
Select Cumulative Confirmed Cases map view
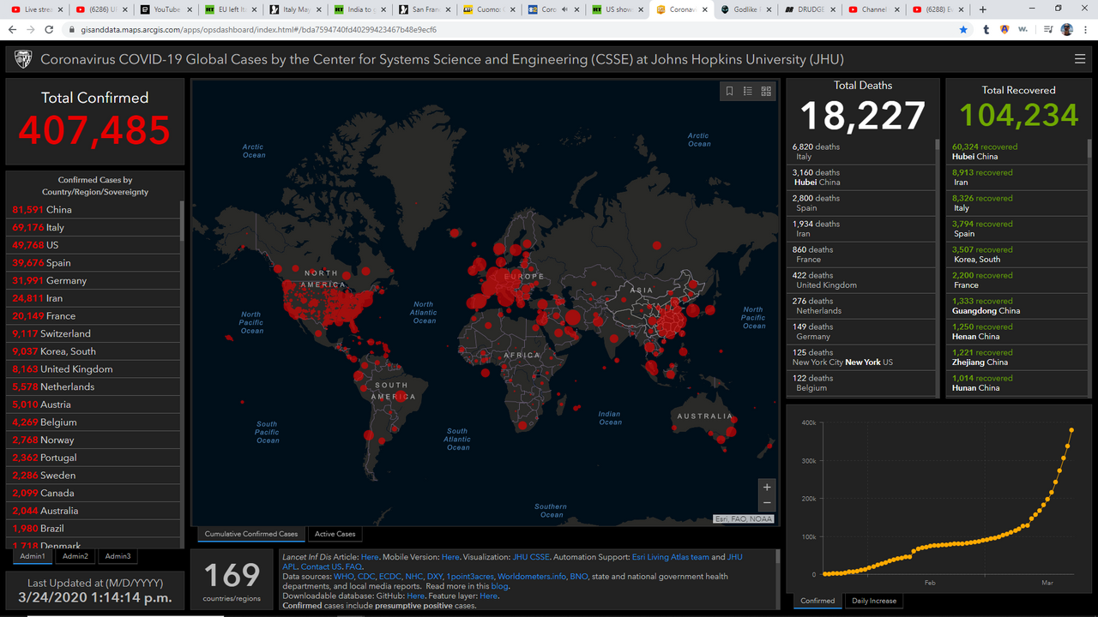point(250,534)
